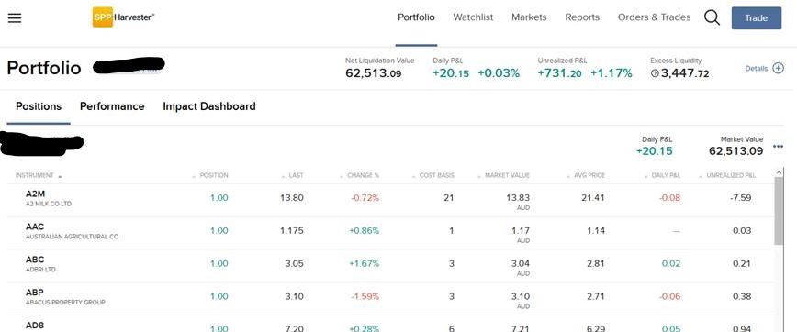Open the three-dot account options menu
Image resolution: width=797 pixels, height=332 pixels.
(778, 147)
